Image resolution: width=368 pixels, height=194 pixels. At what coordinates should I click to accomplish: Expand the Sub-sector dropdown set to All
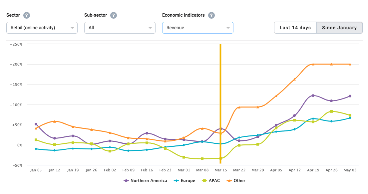coord(120,28)
